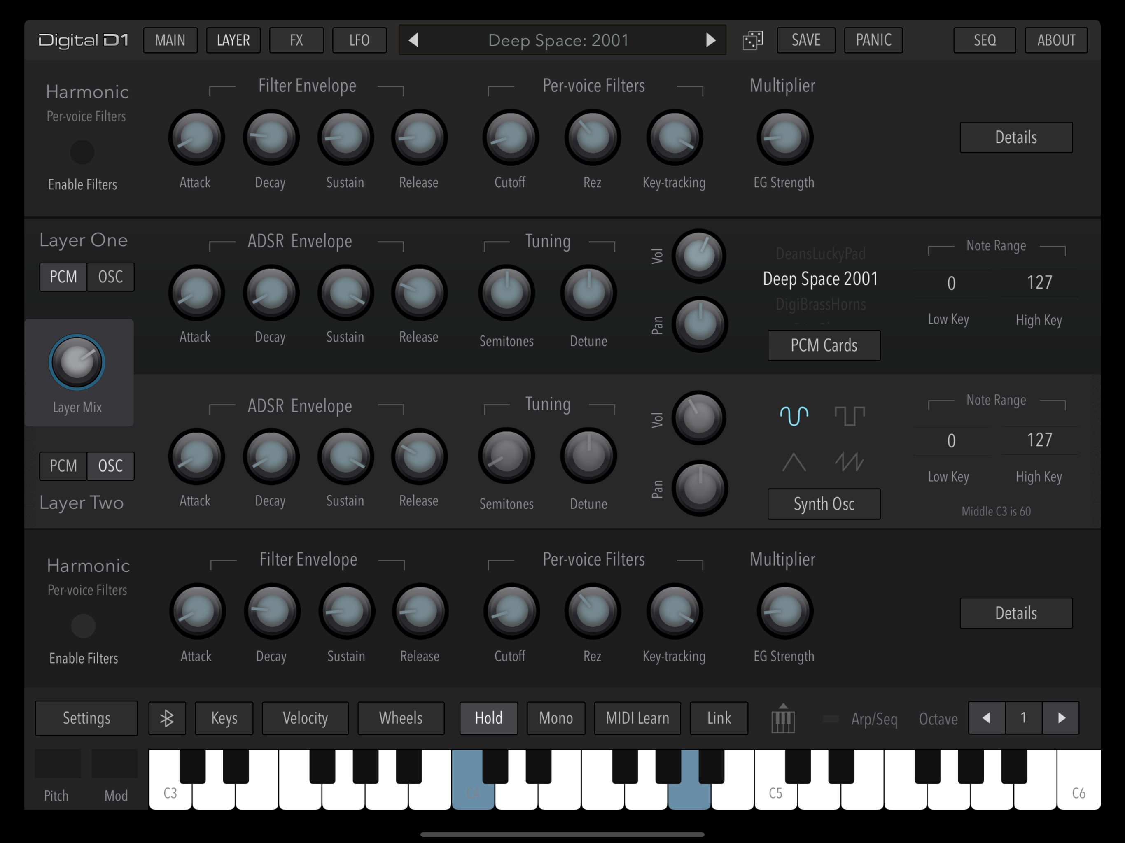
Task: Open the PCM Cards selector
Action: 824,345
